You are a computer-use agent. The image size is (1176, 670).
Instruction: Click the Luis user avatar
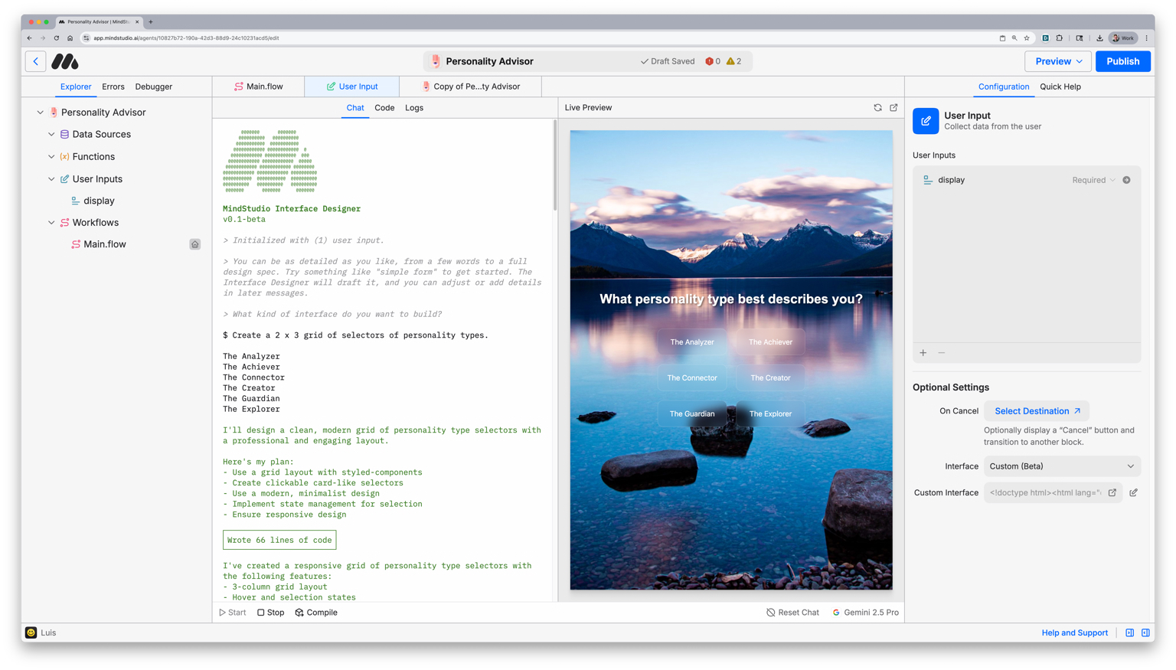31,632
